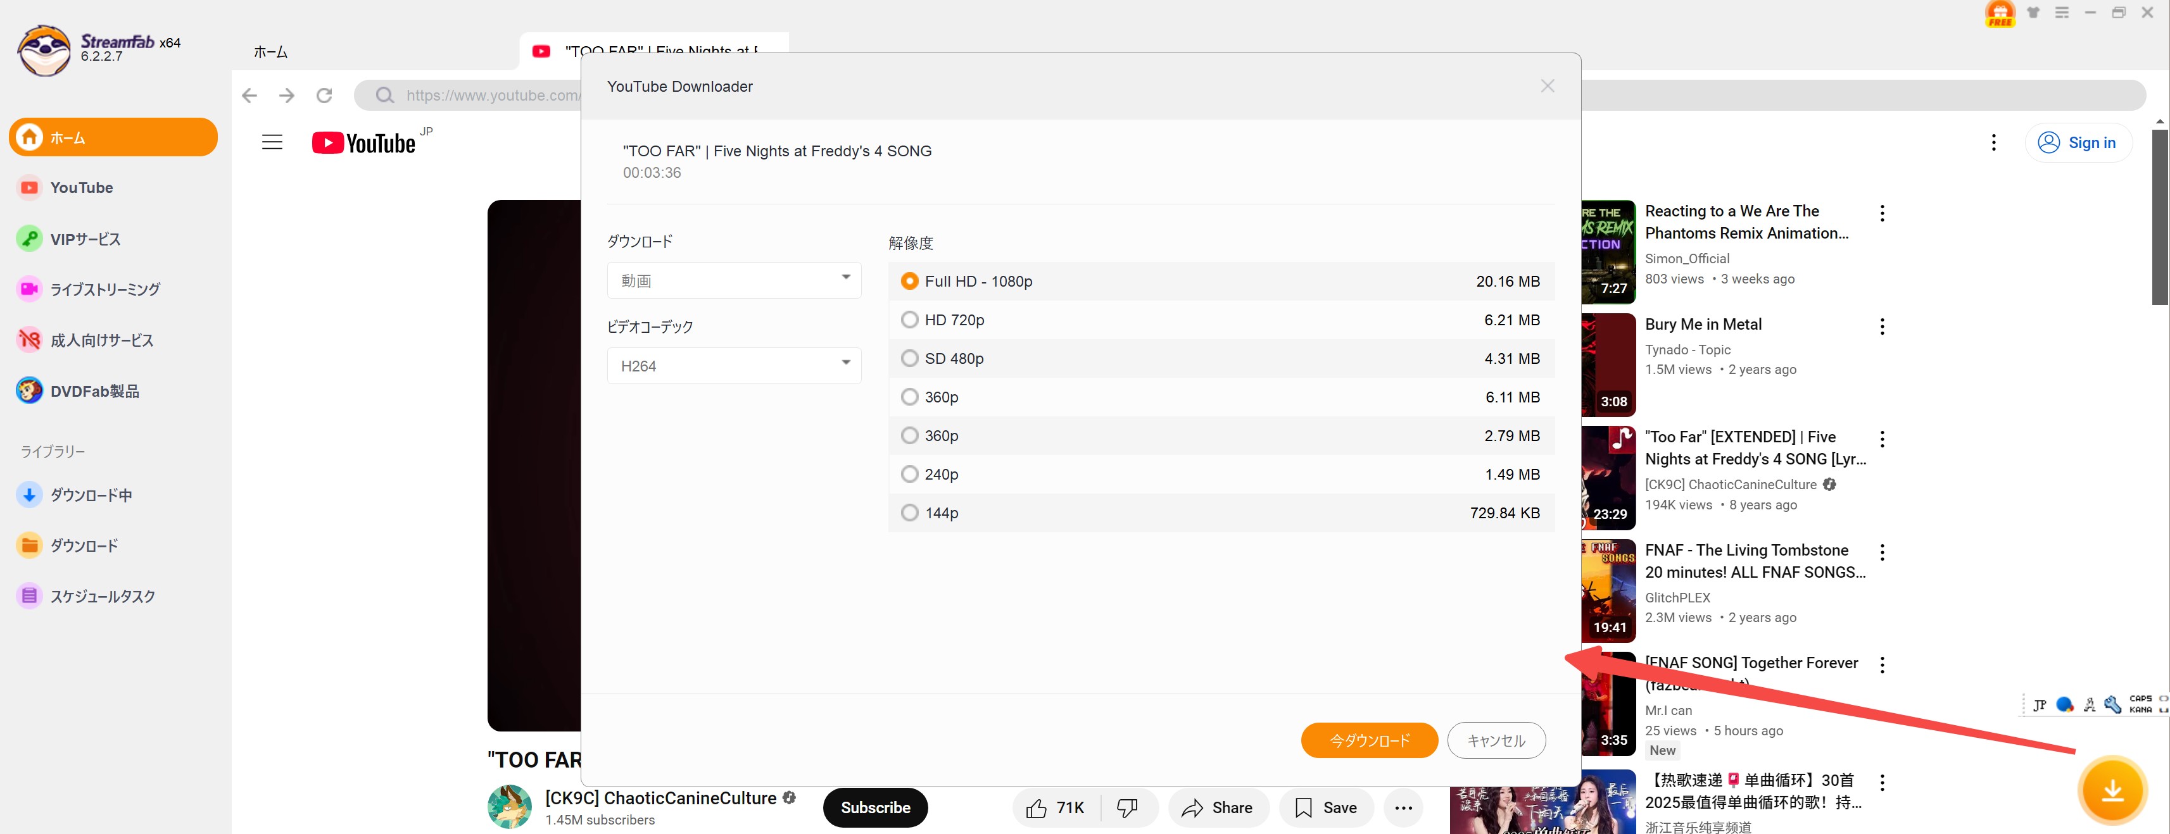
Task: Open the StreamFab title bar menu icon
Action: pyautogui.click(x=2062, y=13)
